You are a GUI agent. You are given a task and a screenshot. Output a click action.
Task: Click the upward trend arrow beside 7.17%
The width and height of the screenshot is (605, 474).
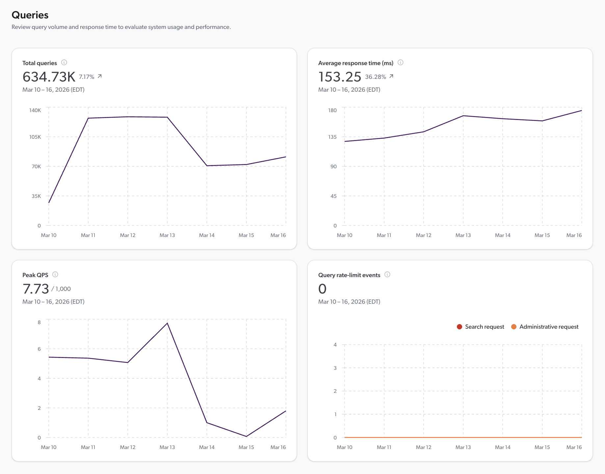click(x=99, y=76)
